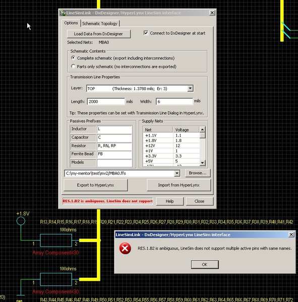Edit the Capacitor prefix field
This screenshot has width=298, height=302.
(114, 137)
